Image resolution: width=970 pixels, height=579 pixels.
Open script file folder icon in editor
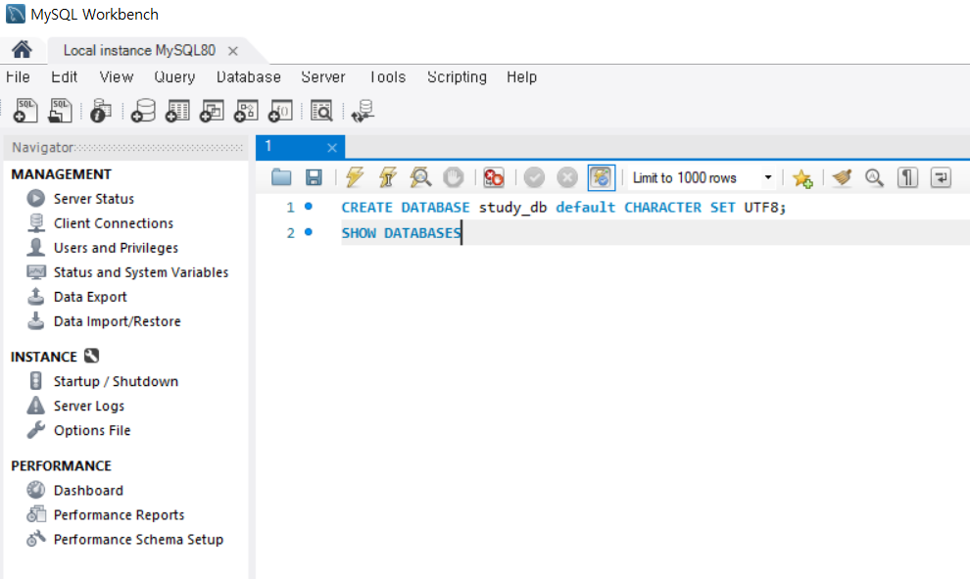click(x=281, y=177)
